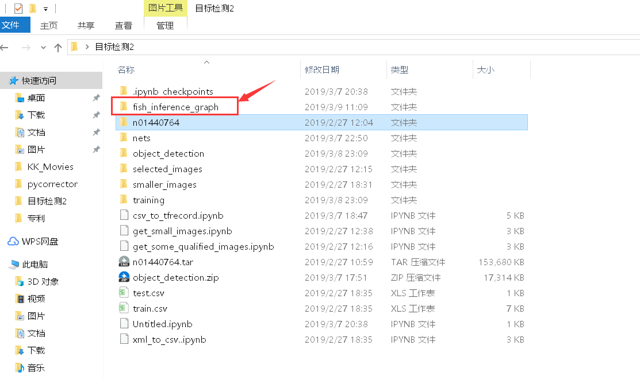The image size is (640, 380).
Task: Open the 专利 folder in the sidebar
Action: tap(36, 218)
